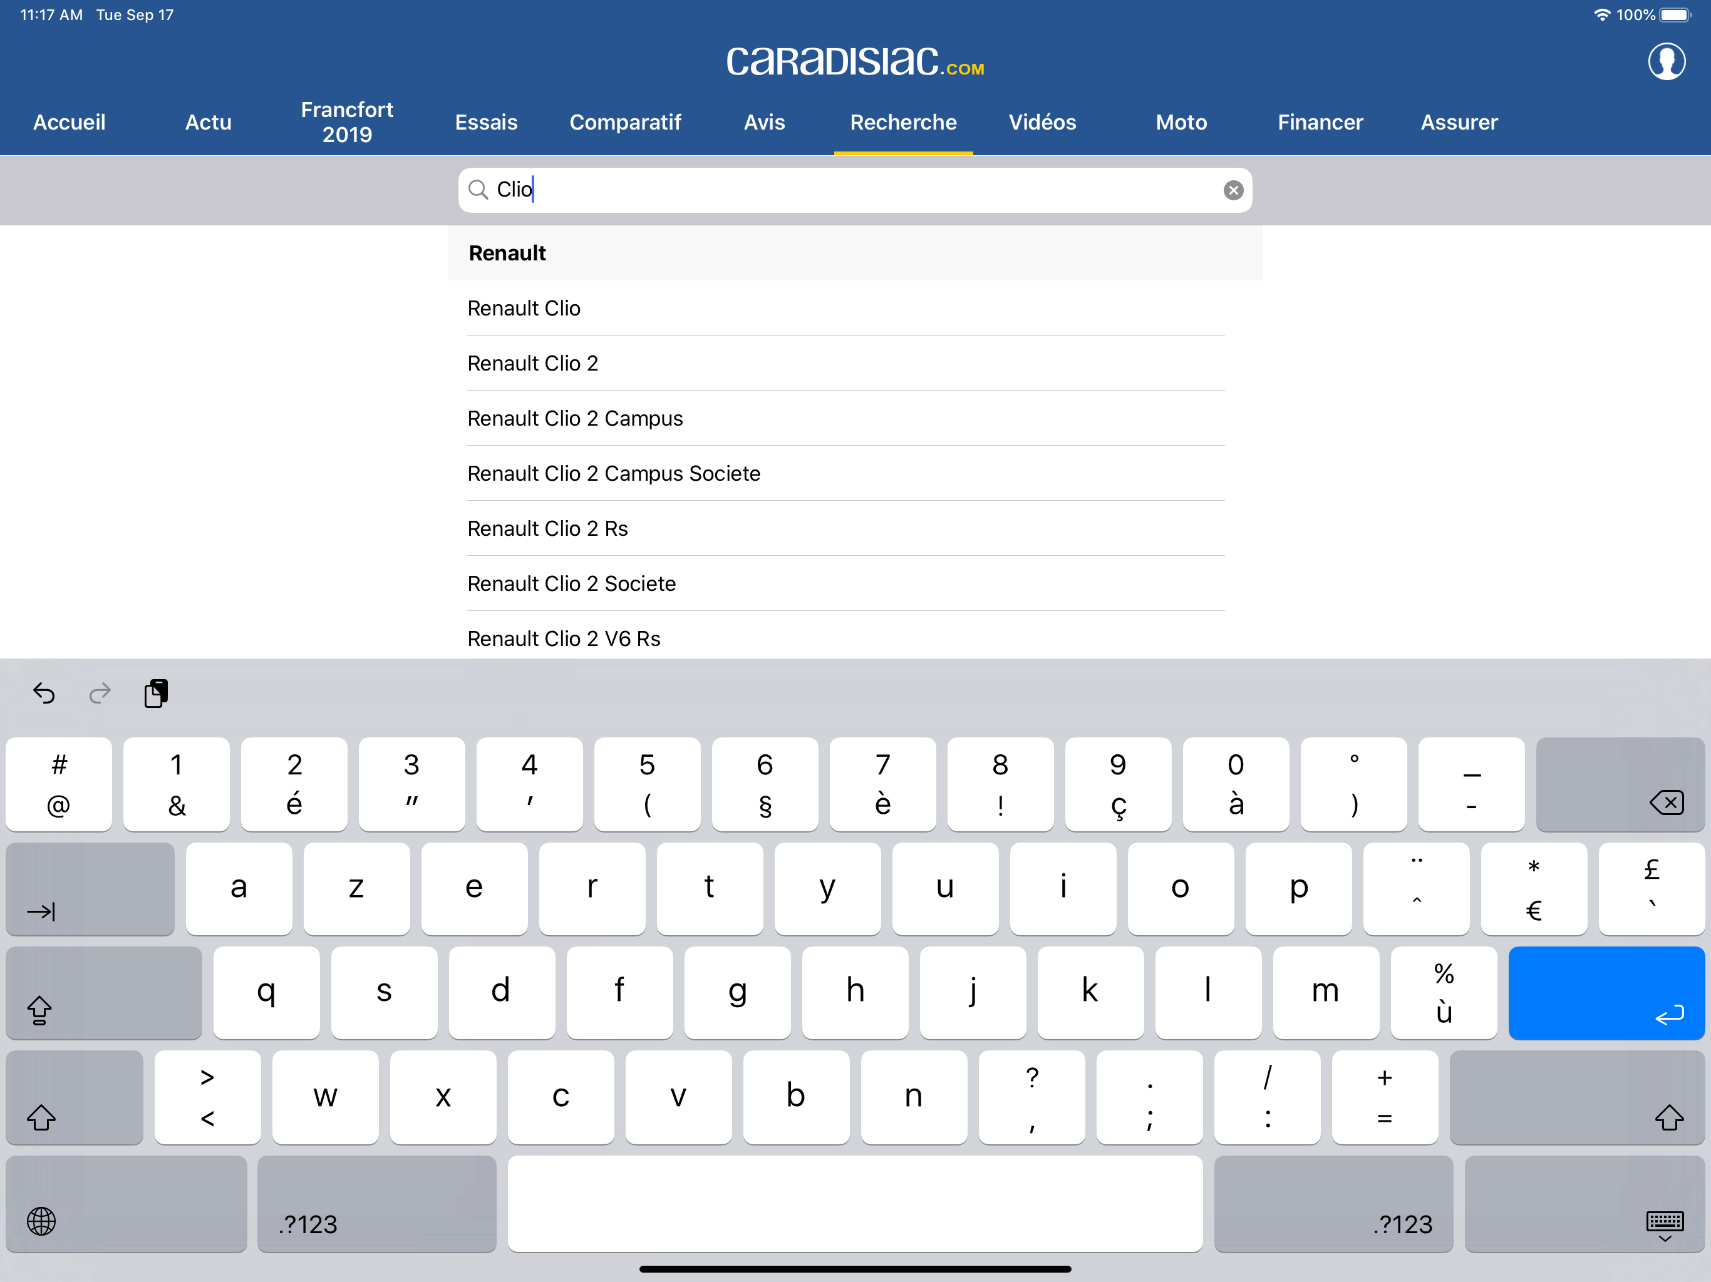Focus the Clio search input field
The width and height of the screenshot is (1711, 1282).
click(855, 190)
